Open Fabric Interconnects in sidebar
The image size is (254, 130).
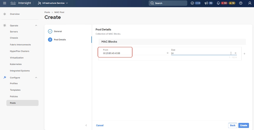point(20,45)
